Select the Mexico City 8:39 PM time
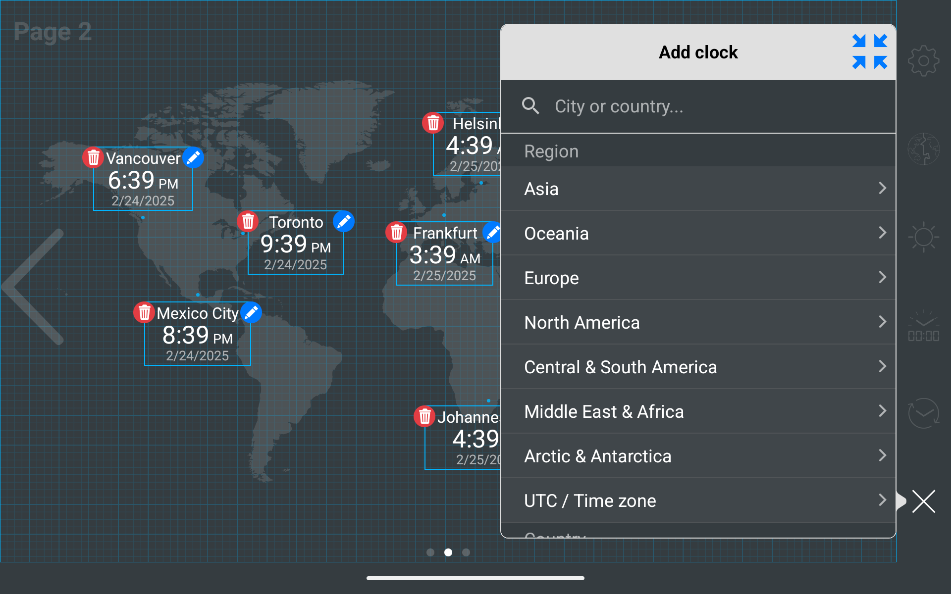The image size is (951, 594). pyautogui.click(x=198, y=336)
